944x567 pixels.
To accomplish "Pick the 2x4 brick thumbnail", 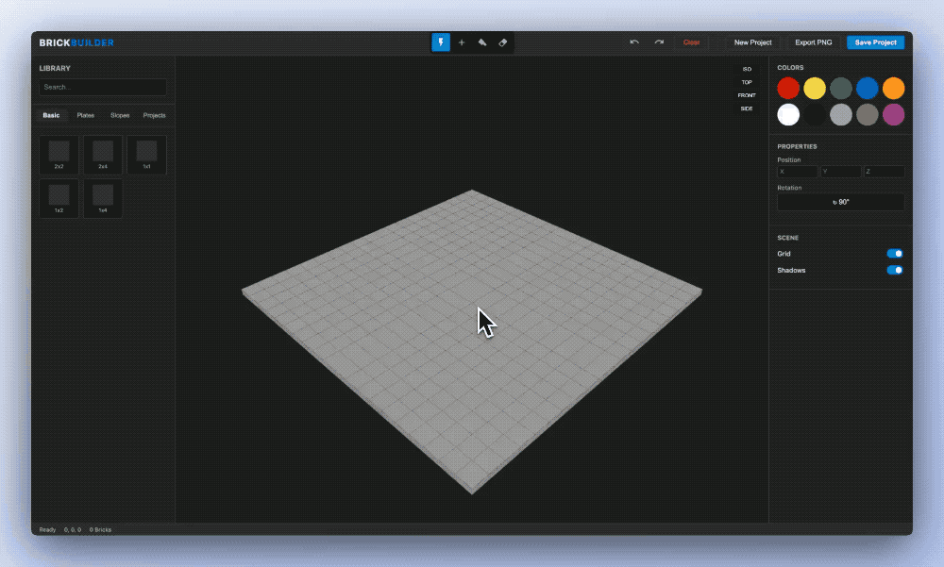I will [103, 155].
